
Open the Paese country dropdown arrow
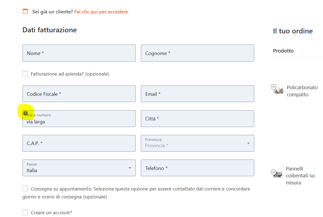coord(130,168)
